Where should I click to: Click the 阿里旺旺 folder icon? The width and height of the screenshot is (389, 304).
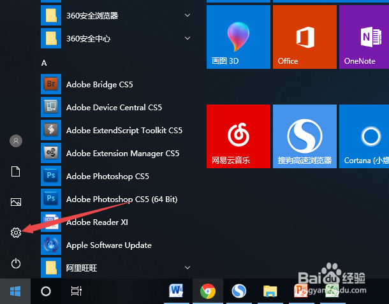pyautogui.click(x=51, y=268)
